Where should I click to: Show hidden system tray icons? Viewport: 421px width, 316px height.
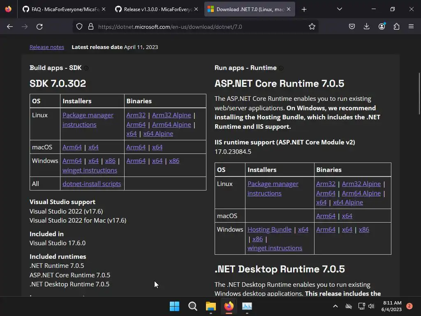(335, 306)
